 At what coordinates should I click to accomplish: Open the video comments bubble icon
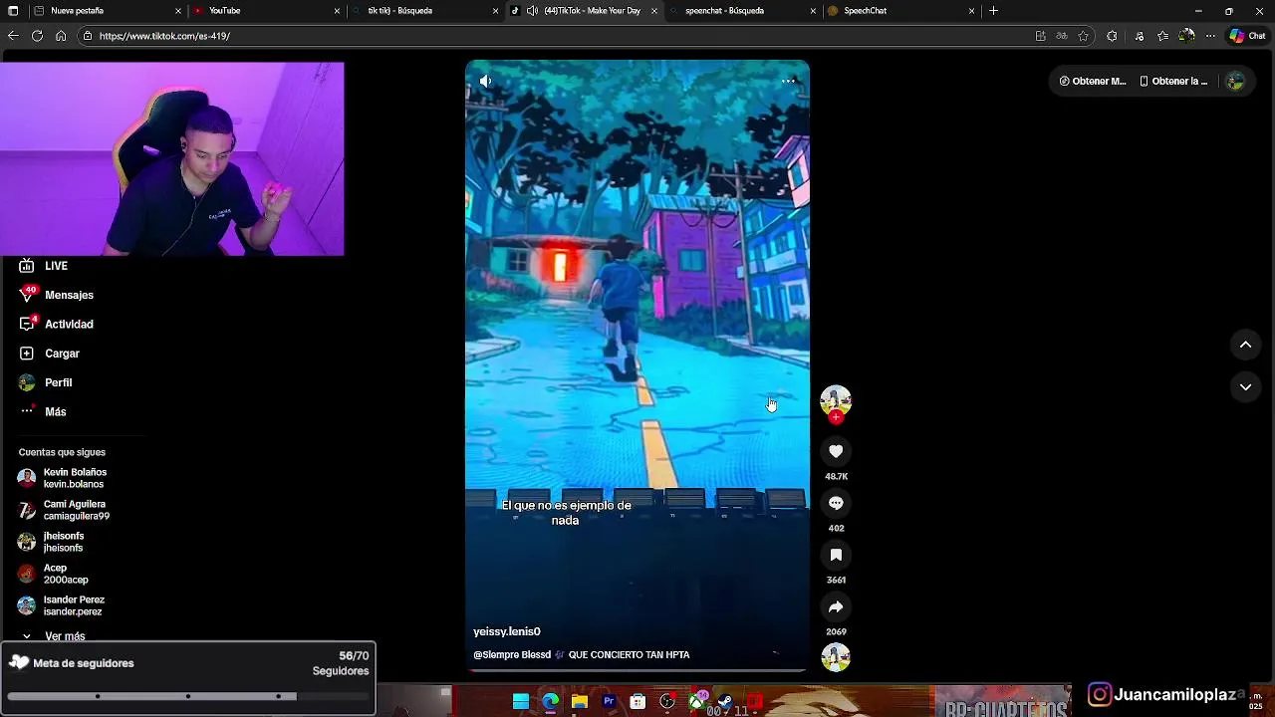click(x=836, y=504)
